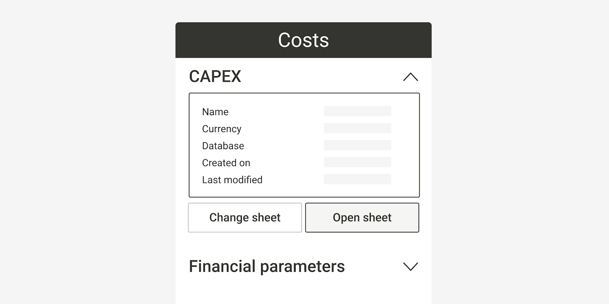
Task: Select the Last modified label
Action: pos(232,180)
